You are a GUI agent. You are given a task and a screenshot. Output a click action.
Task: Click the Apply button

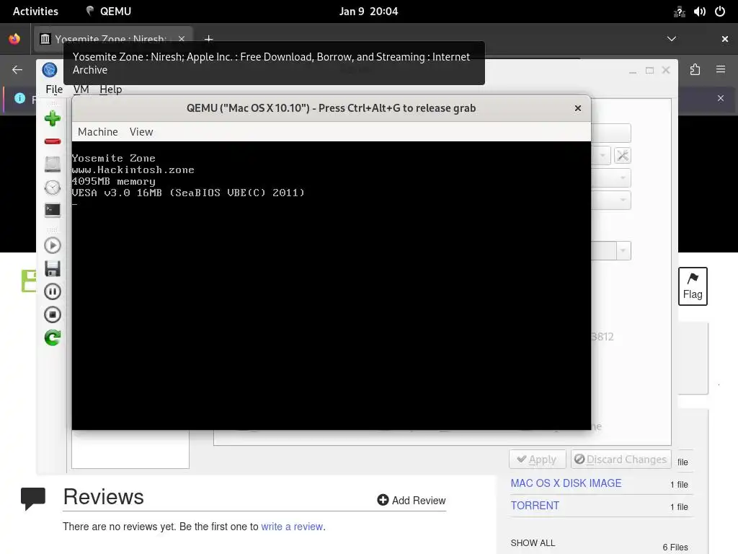click(x=537, y=460)
